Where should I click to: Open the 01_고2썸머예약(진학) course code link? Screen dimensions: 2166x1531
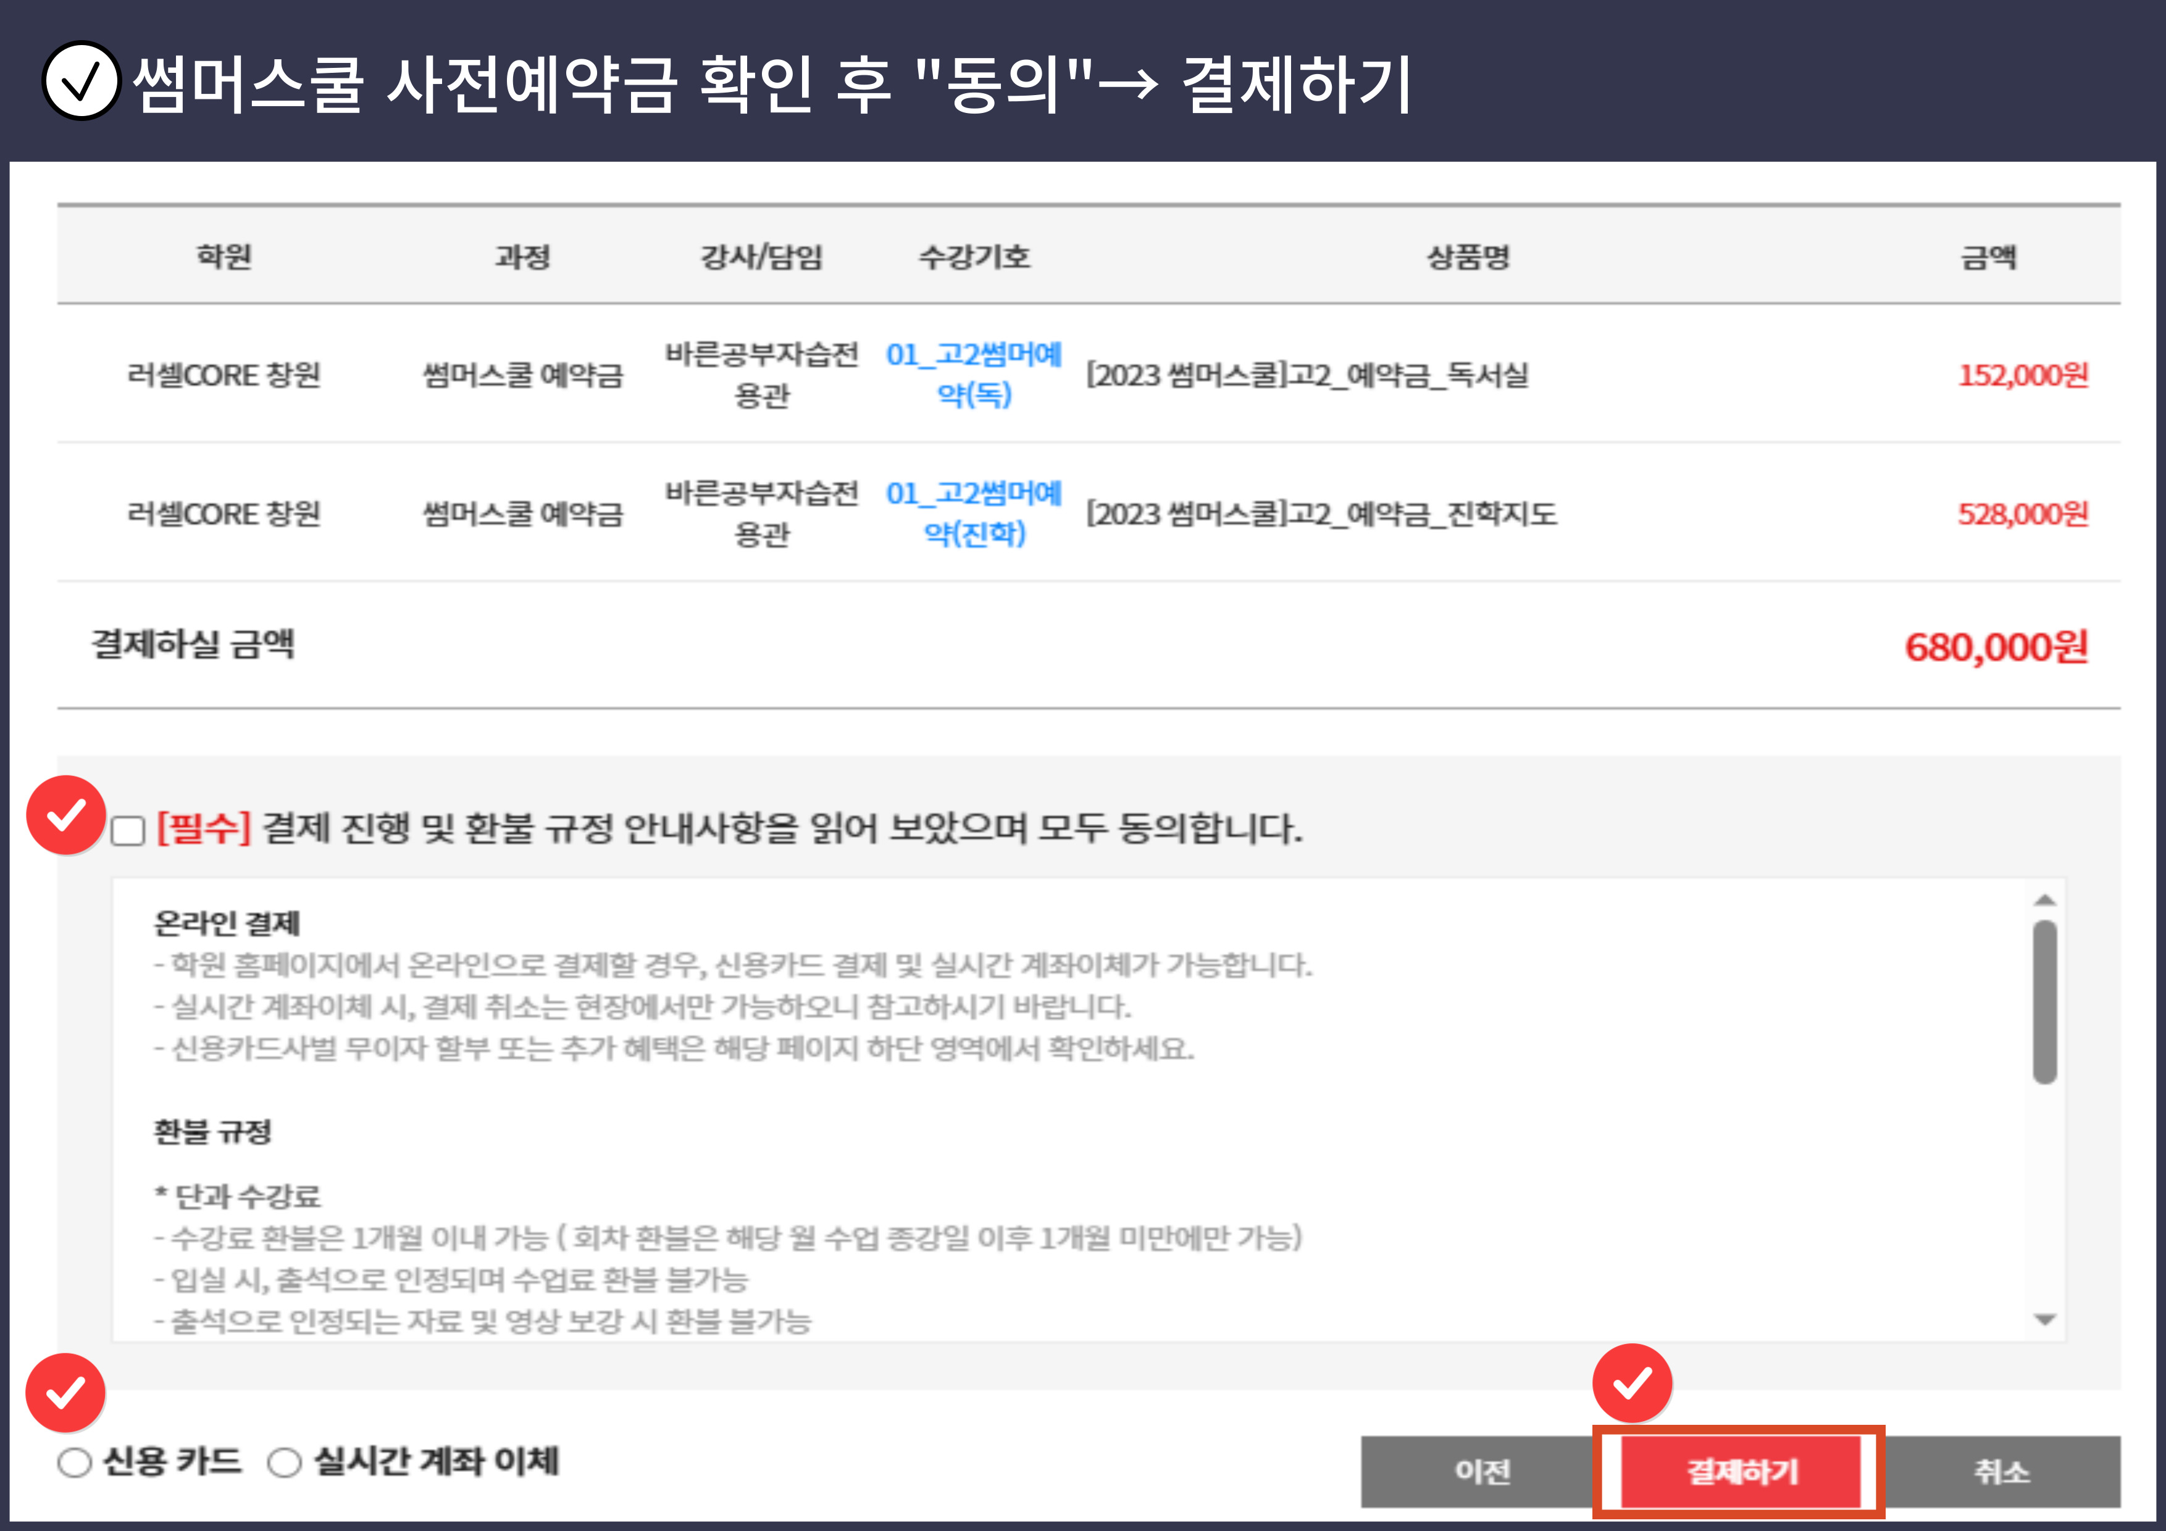pyautogui.click(x=974, y=513)
